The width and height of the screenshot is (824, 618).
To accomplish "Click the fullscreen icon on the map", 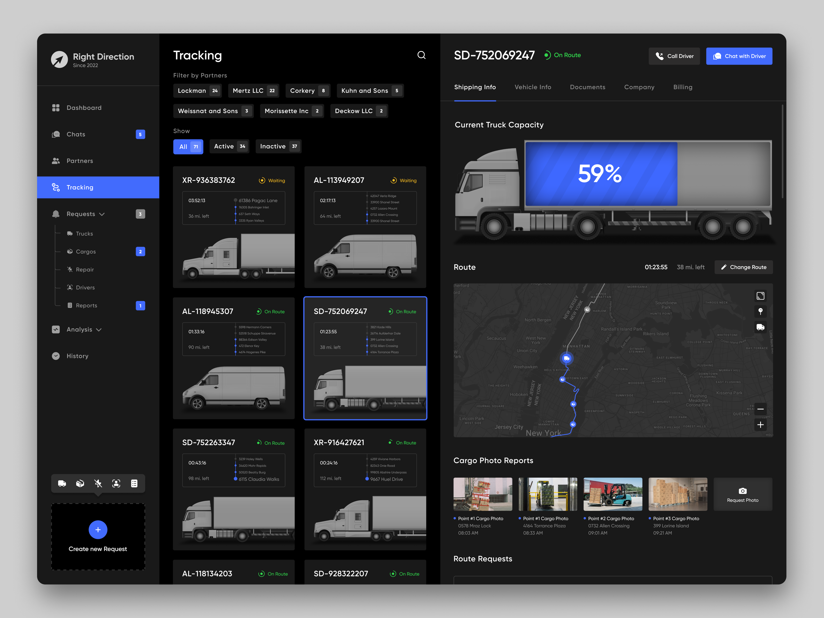I will [760, 296].
